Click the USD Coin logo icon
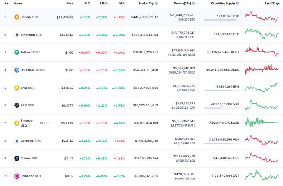The image size is (283, 186). (x=17, y=70)
